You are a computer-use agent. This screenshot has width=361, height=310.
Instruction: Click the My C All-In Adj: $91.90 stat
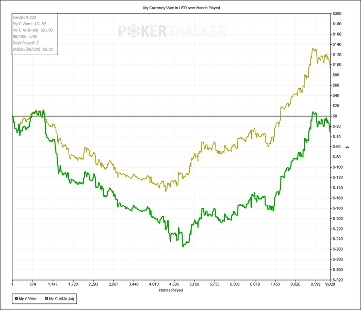(x=32, y=30)
